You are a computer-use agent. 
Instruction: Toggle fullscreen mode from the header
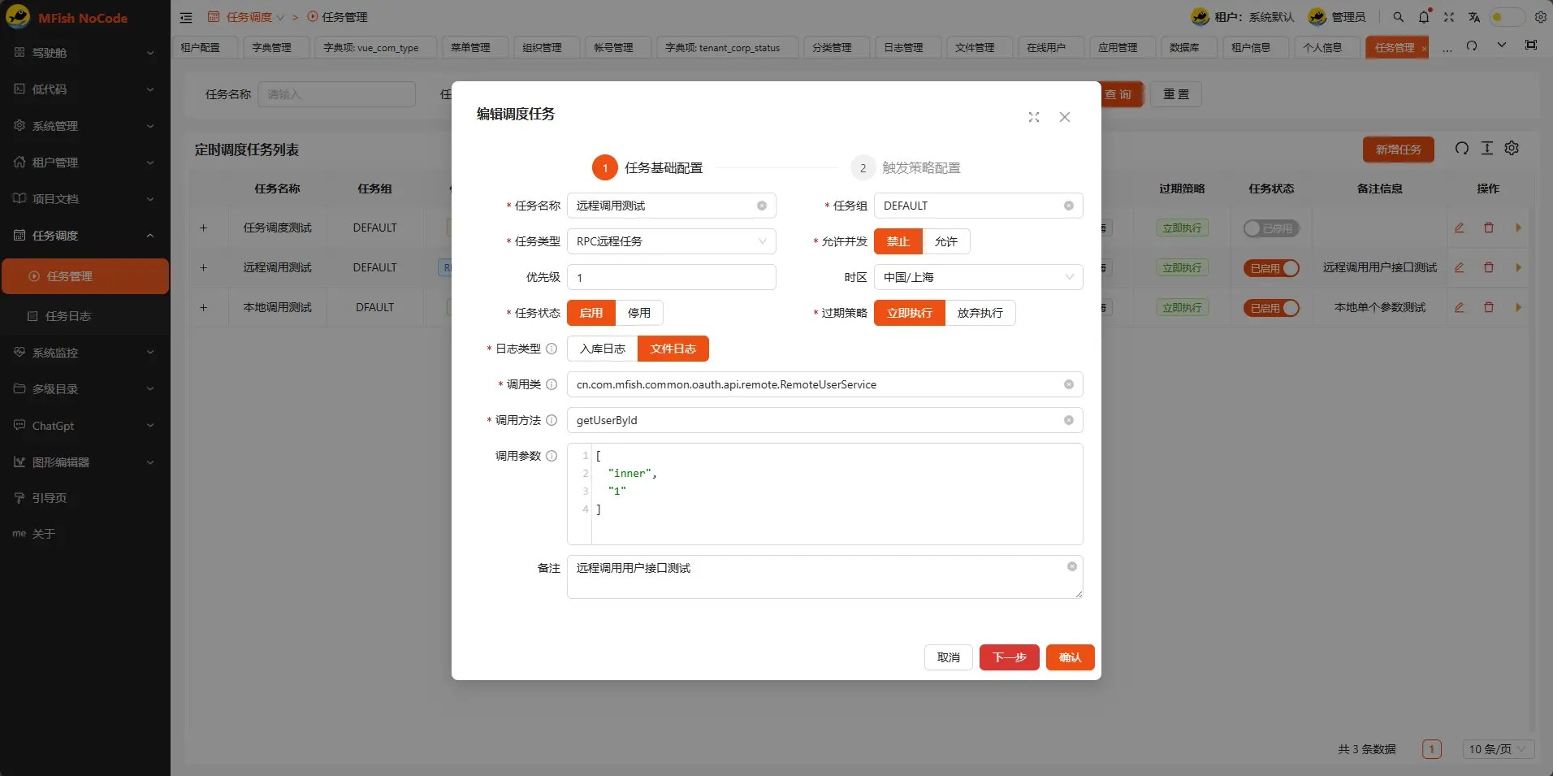click(x=1448, y=17)
